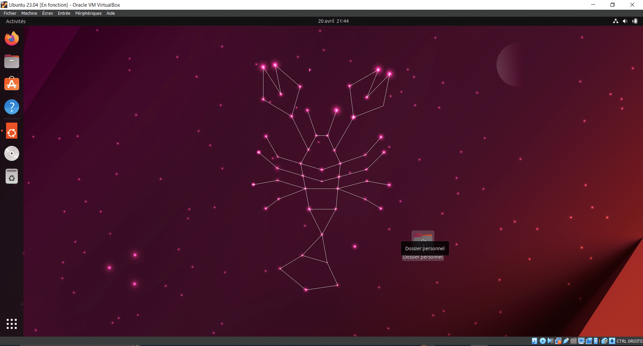
Task: Open the system status menu with battery icon
Action: click(x=634, y=21)
